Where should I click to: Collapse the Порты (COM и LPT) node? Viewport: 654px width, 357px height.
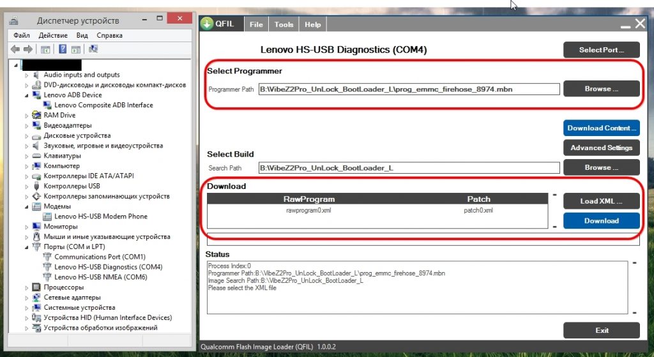click(26, 247)
